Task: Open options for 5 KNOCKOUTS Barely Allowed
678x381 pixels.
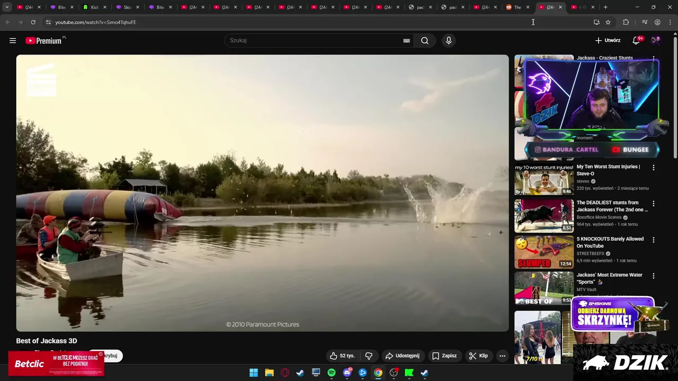Action: pyautogui.click(x=653, y=240)
